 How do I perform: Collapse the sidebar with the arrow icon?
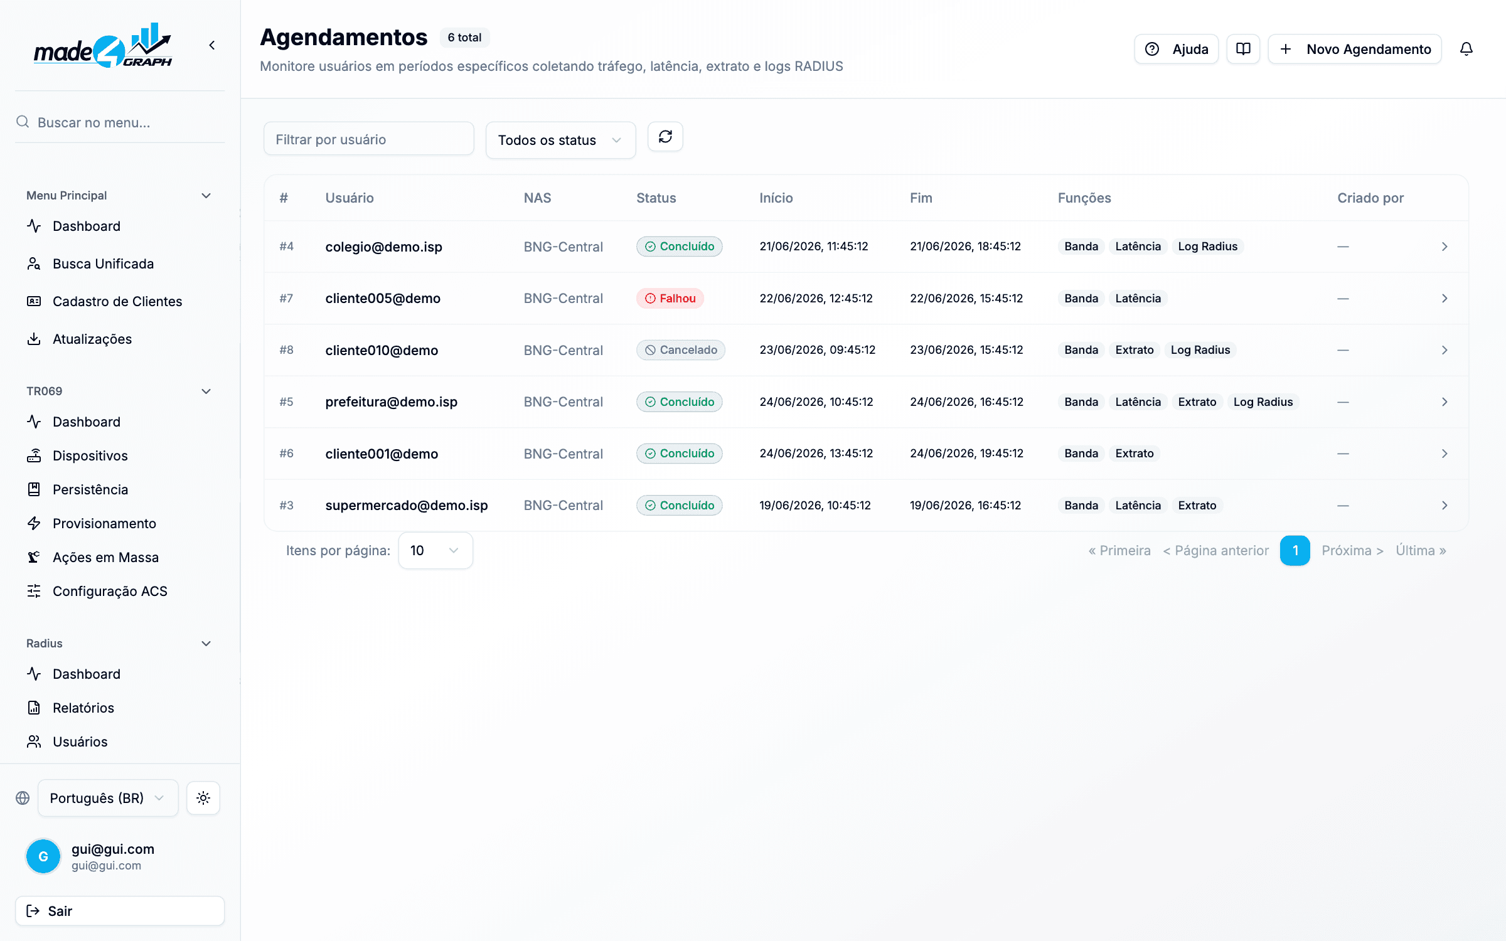(x=212, y=45)
